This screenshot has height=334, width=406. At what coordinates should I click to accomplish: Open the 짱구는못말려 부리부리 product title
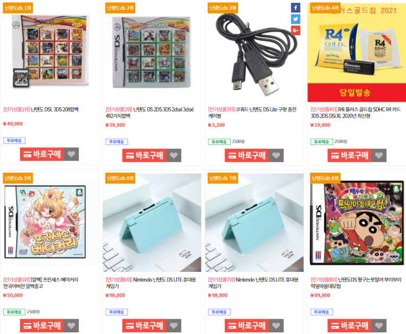[356, 283]
